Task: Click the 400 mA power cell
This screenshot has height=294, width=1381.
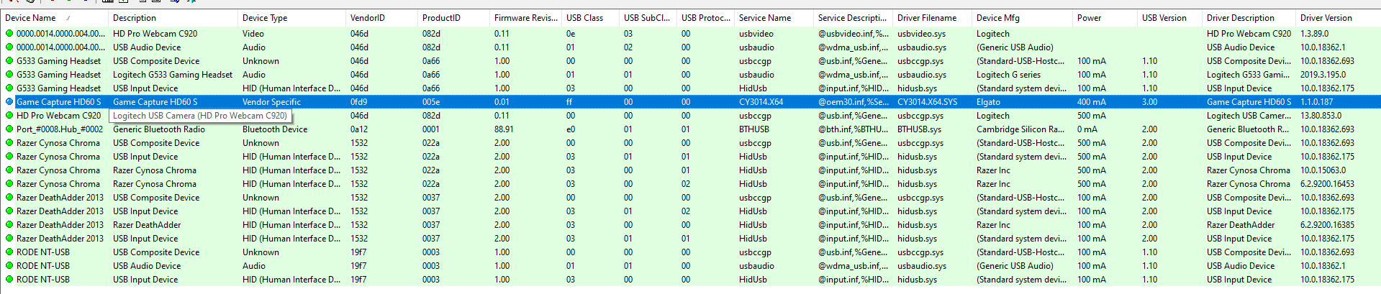Action: click(1092, 102)
